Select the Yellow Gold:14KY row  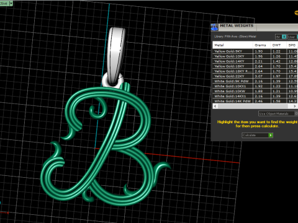click(255, 61)
